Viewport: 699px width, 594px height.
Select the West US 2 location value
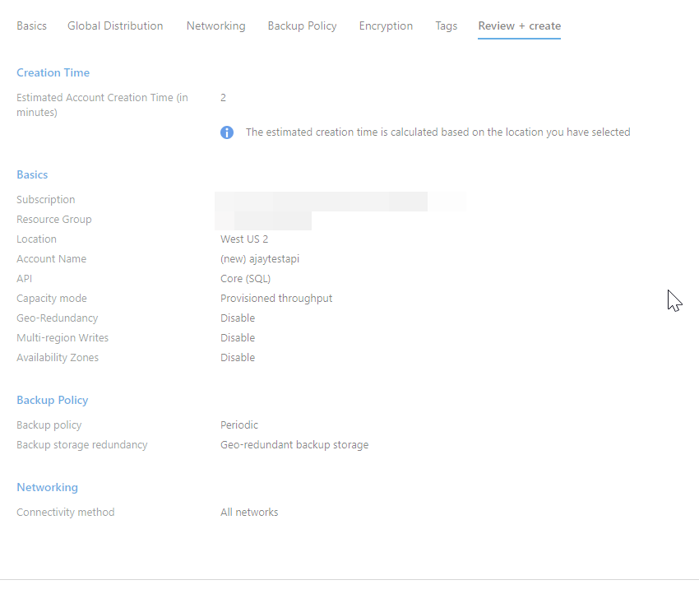point(244,239)
